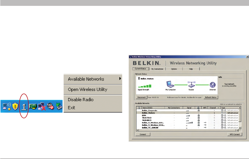
Task: Click the WPS key icon for Belkin_N_Wireless_66A
Action: [205, 123]
